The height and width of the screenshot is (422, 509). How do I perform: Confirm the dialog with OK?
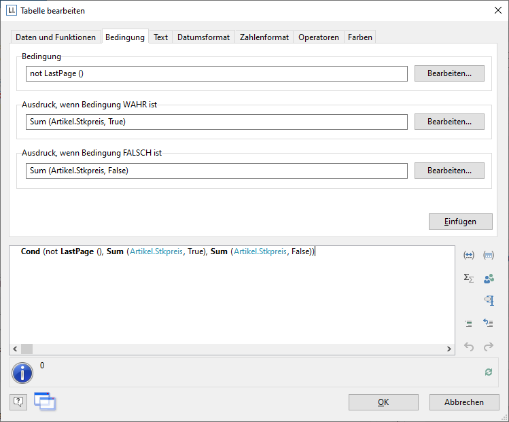pyautogui.click(x=383, y=402)
